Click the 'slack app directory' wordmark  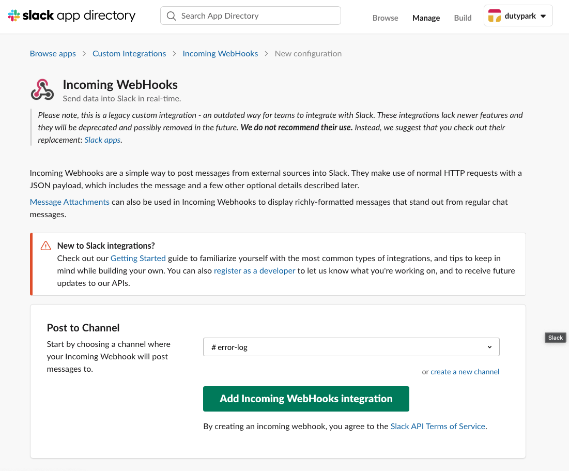(x=79, y=16)
